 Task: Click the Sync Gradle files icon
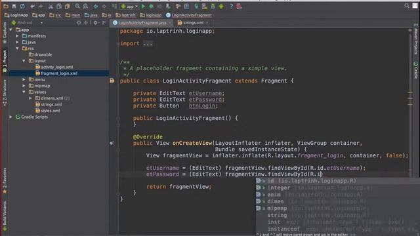point(196,6)
